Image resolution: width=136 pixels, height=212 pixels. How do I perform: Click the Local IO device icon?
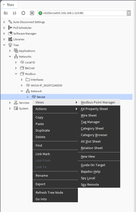click(22, 62)
